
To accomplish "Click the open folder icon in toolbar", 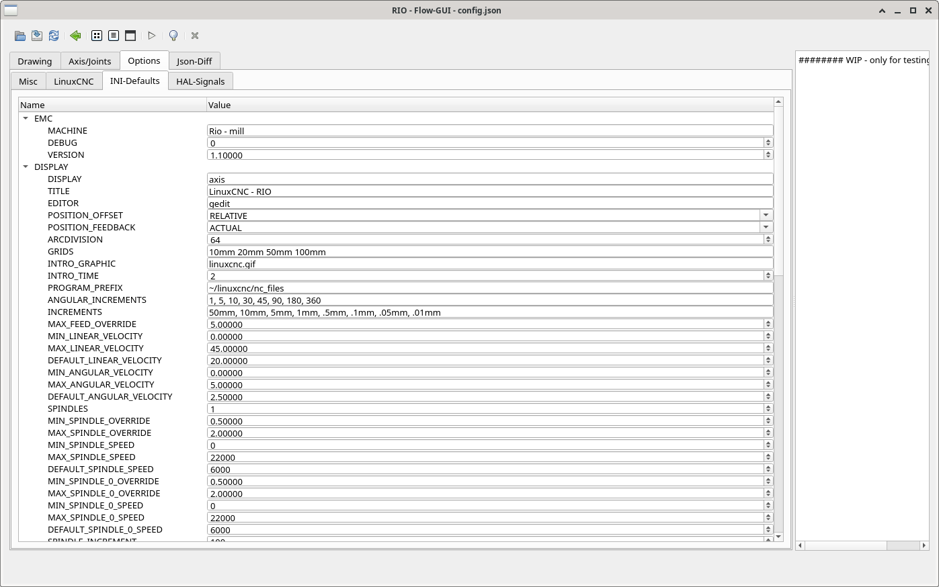I will [x=20, y=36].
